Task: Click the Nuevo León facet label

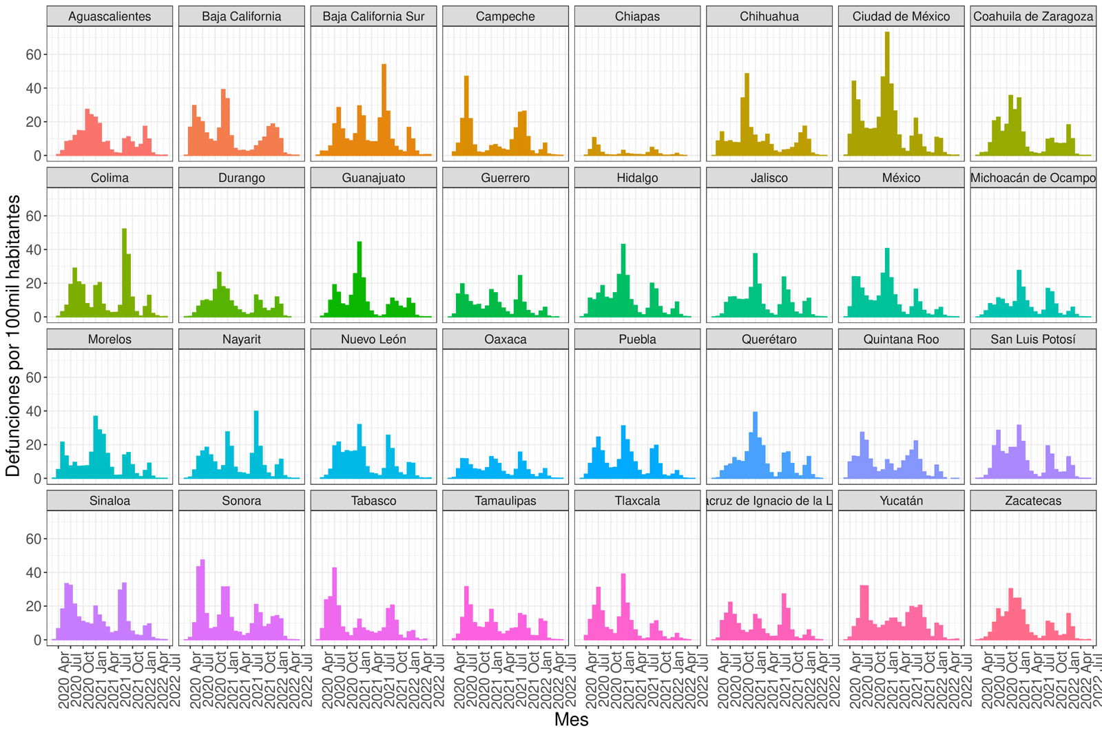Action: tap(373, 340)
